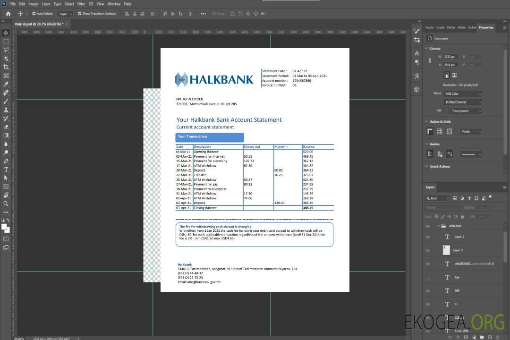Select the Hand tool
The image size is (510, 340).
pos(6,195)
